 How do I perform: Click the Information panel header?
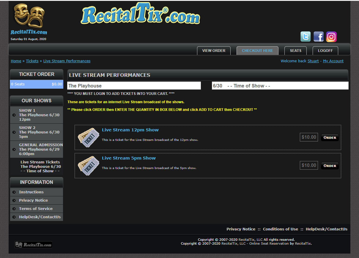37,182
